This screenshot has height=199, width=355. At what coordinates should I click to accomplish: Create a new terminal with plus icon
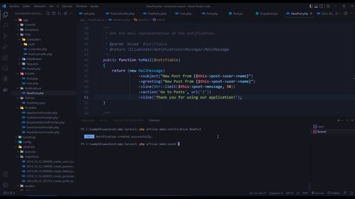[x=338, y=121]
